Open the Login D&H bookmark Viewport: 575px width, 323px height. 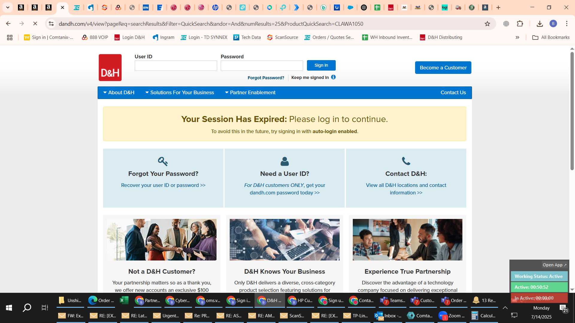point(129,37)
